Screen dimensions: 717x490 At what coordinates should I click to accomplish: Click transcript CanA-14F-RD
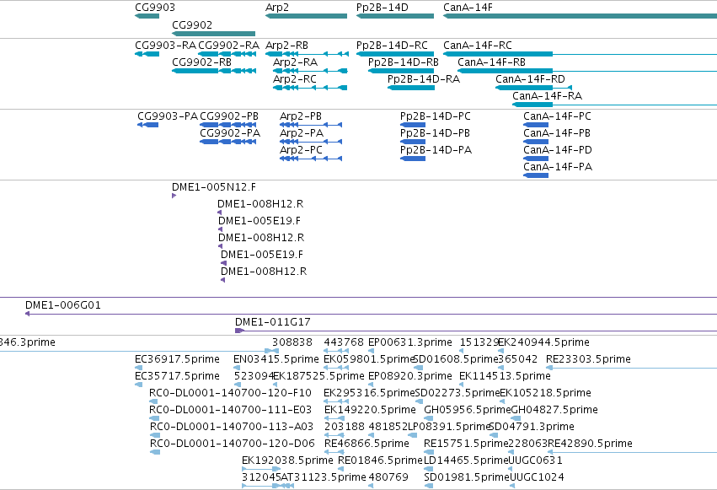(533, 88)
